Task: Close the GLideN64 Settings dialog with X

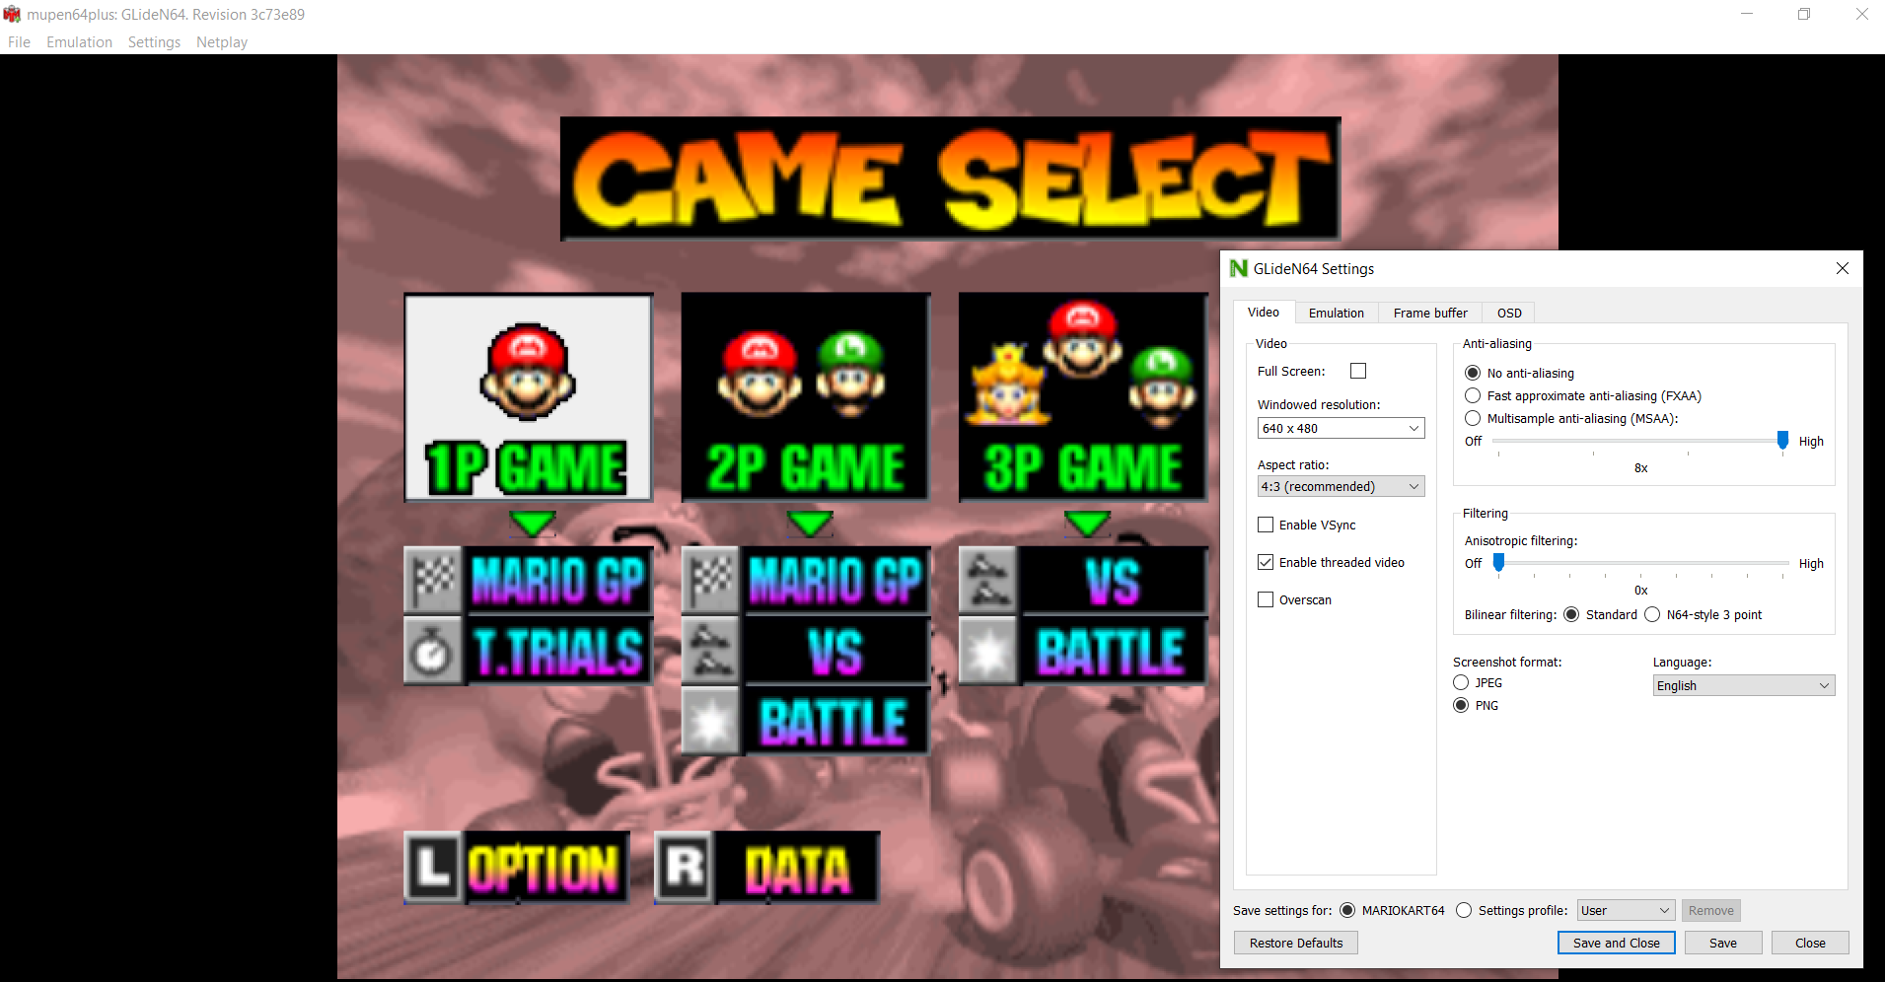Action: click(1842, 268)
